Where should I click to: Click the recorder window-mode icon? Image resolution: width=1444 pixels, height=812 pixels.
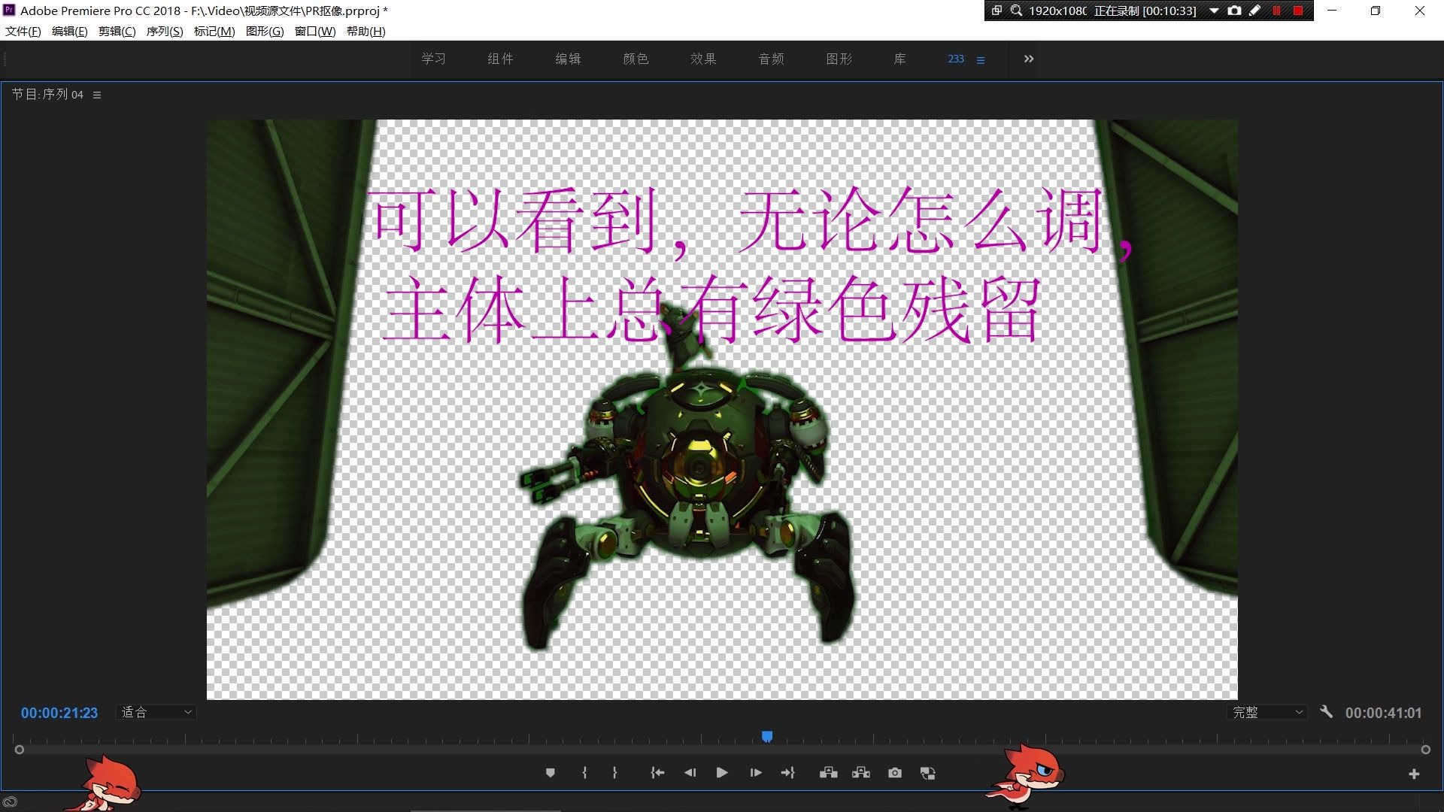point(997,11)
